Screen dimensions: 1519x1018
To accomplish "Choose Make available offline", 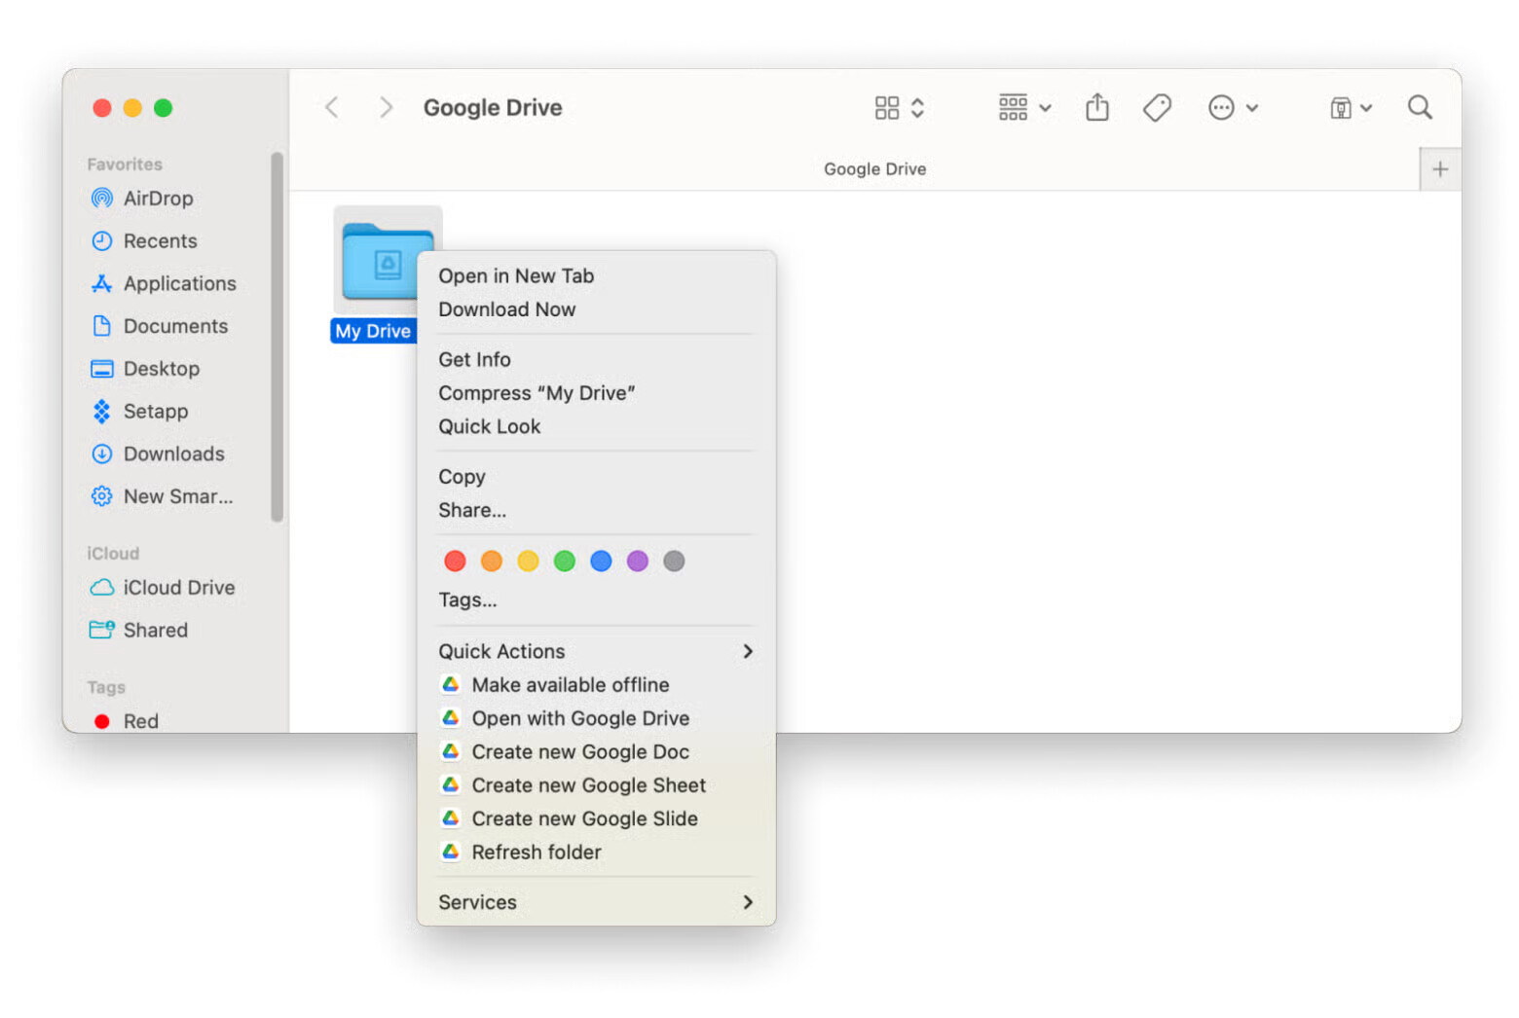I will pyautogui.click(x=570, y=685).
